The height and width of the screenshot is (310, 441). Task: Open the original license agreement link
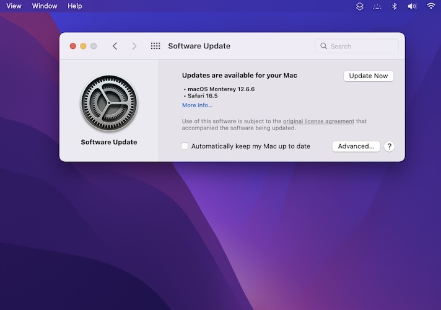point(318,121)
